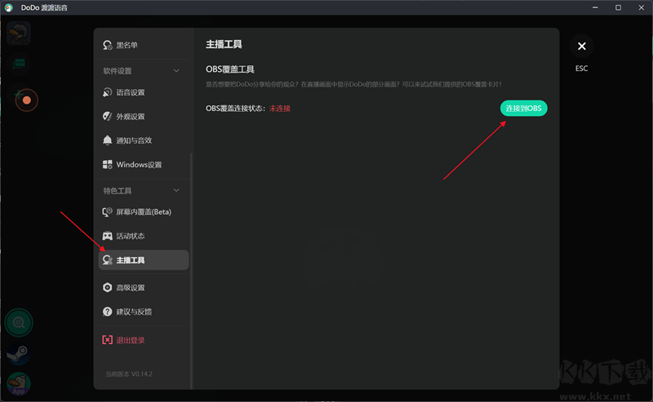Click the orange circle server icon
The height and width of the screenshot is (402, 653).
(x=26, y=100)
